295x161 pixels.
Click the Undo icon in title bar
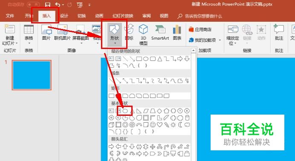pos(58,5)
